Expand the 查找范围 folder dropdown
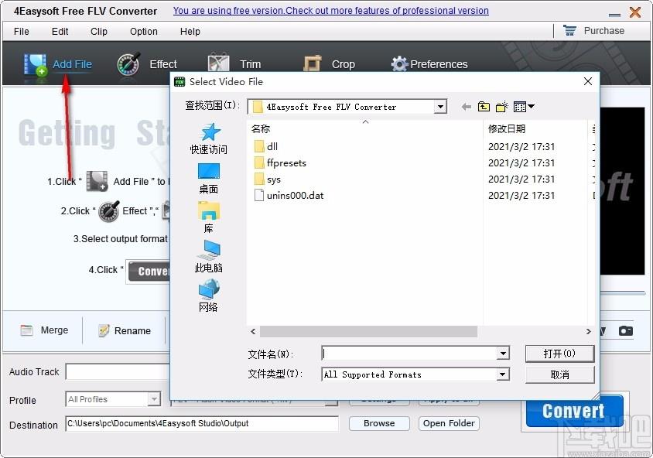 tap(439, 107)
